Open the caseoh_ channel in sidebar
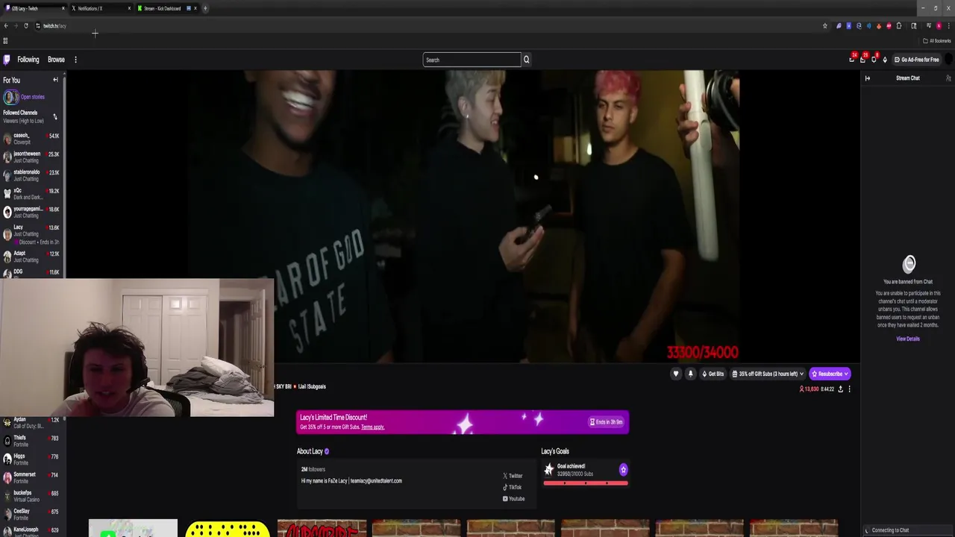Image resolution: width=955 pixels, height=537 pixels. (31, 139)
